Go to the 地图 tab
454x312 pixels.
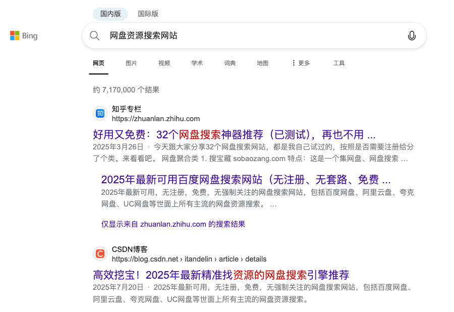click(263, 63)
